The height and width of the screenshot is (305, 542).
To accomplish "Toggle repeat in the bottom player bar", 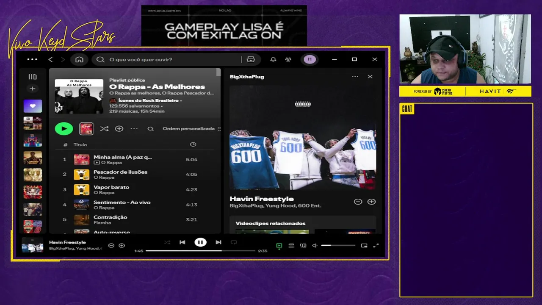I will coord(234,242).
